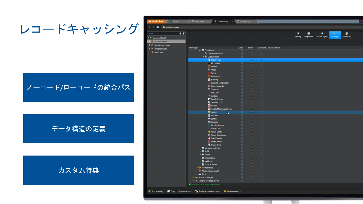Select the Camera events privilege row

[x=275, y=86]
